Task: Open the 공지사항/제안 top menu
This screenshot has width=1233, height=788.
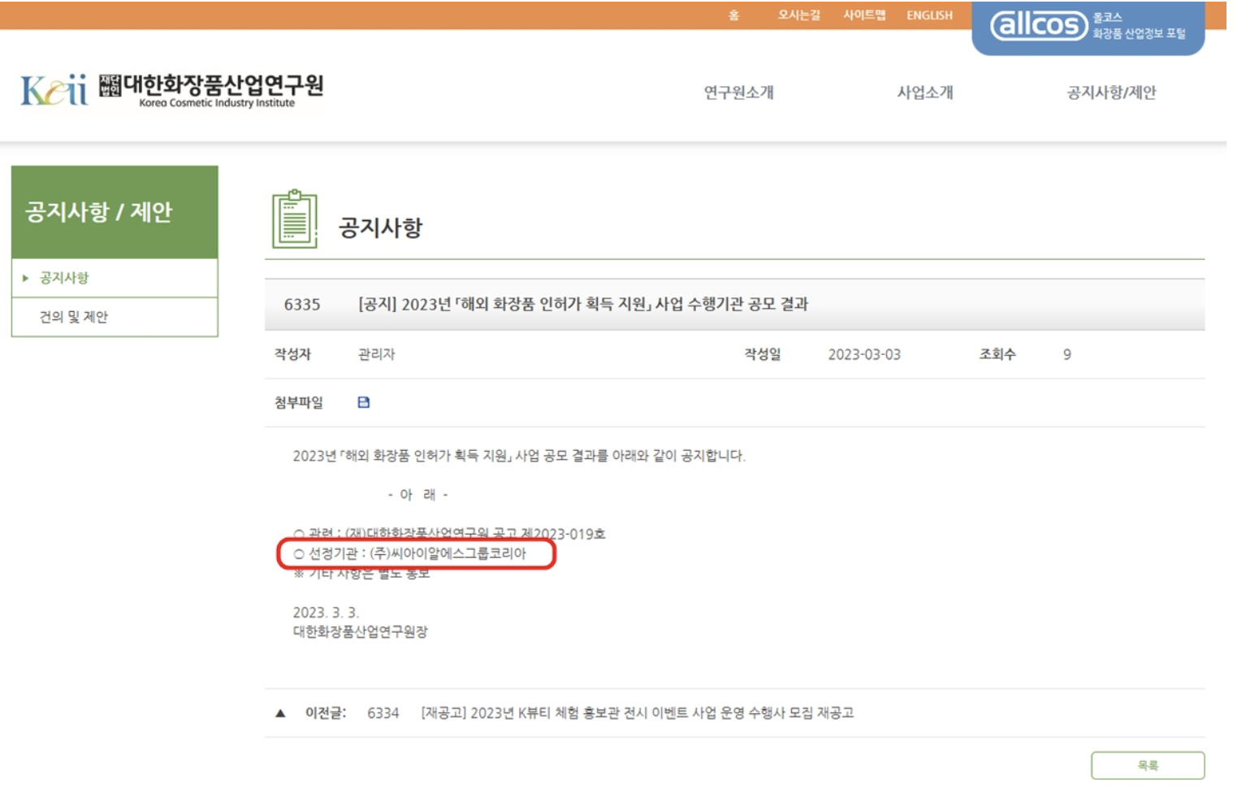Action: point(1110,93)
